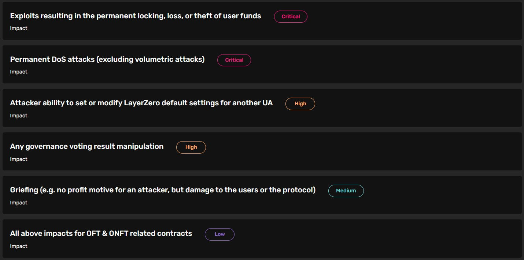The width and height of the screenshot is (524, 260).
Task: Click the Impact label under governance voting manipulation
Action: click(19, 159)
